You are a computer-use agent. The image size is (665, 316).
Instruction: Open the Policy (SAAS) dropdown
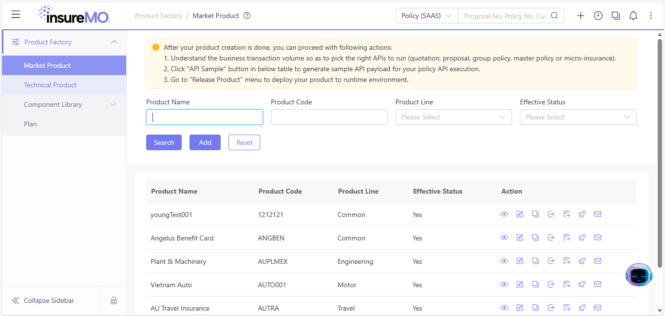pos(427,16)
